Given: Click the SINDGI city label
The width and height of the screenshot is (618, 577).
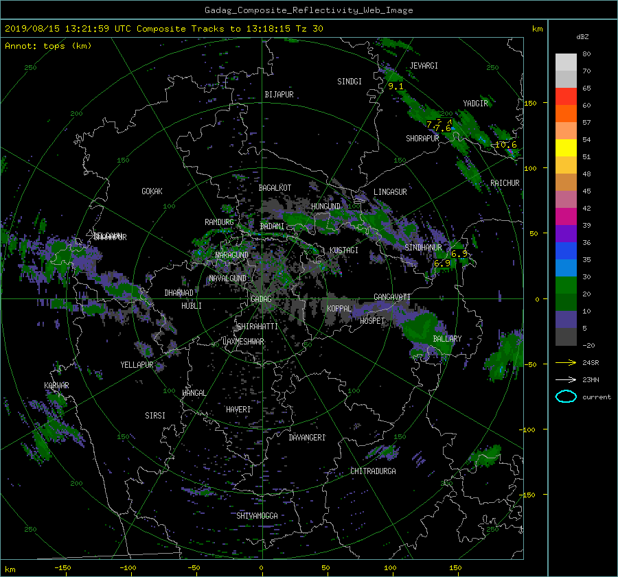Looking at the screenshot, I should pyautogui.click(x=350, y=82).
